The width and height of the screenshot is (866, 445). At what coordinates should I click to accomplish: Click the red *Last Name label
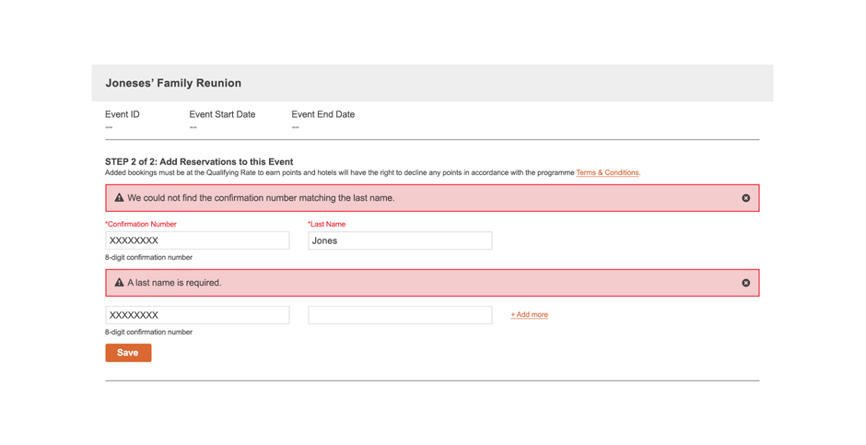coord(326,224)
